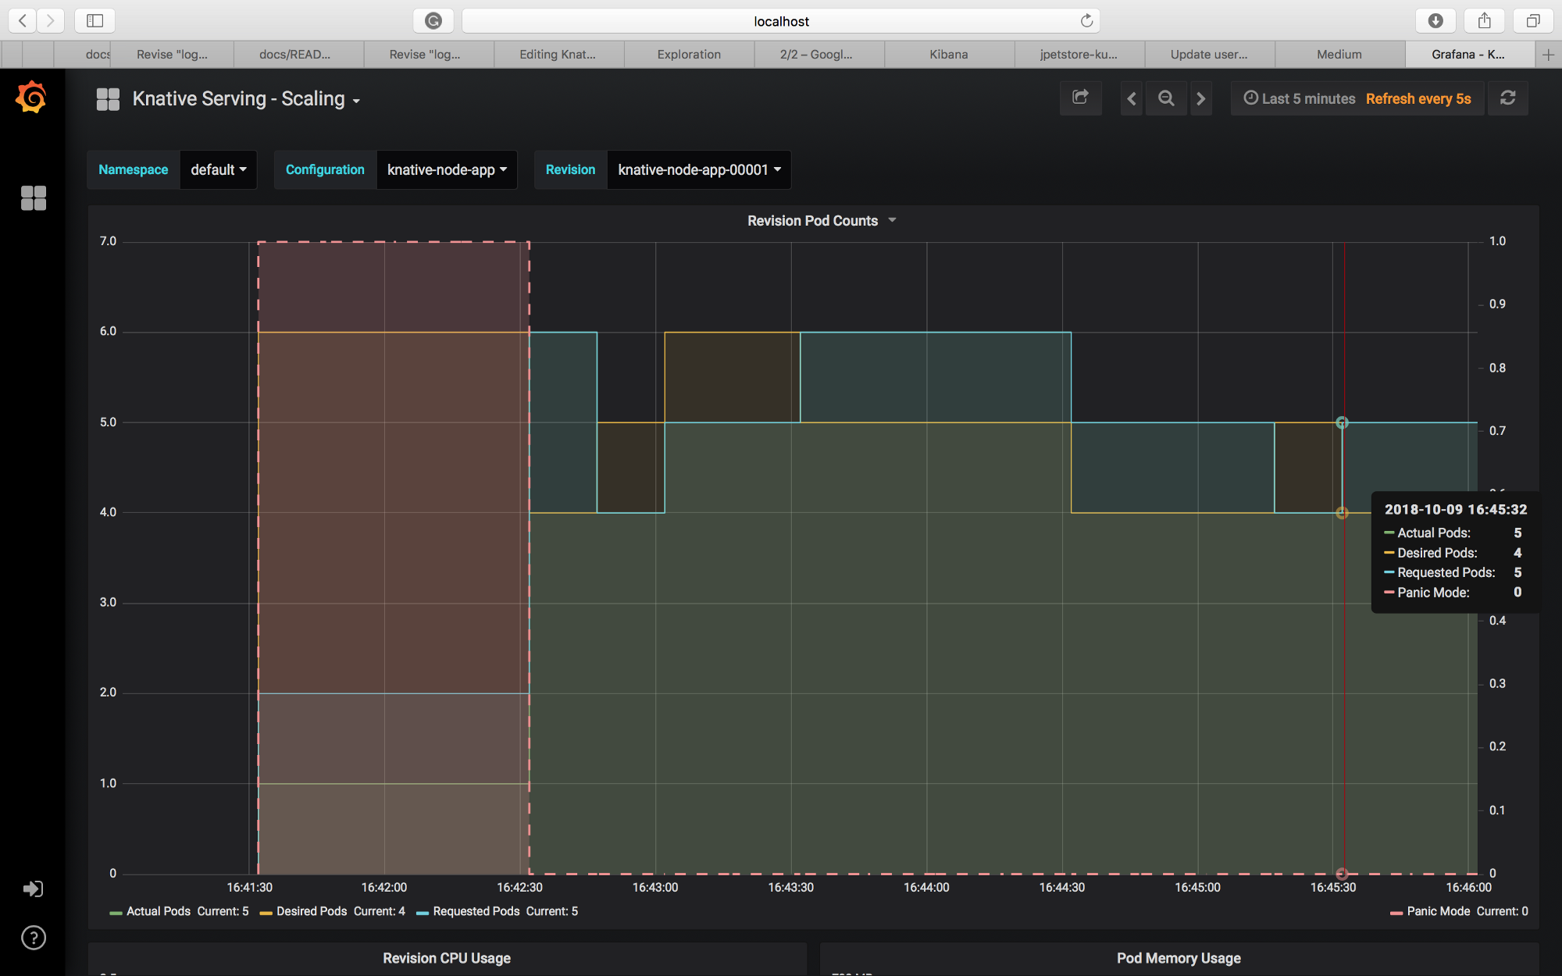Click the share dashboard icon
Image resolution: width=1562 pixels, height=976 pixels.
tap(1080, 98)
